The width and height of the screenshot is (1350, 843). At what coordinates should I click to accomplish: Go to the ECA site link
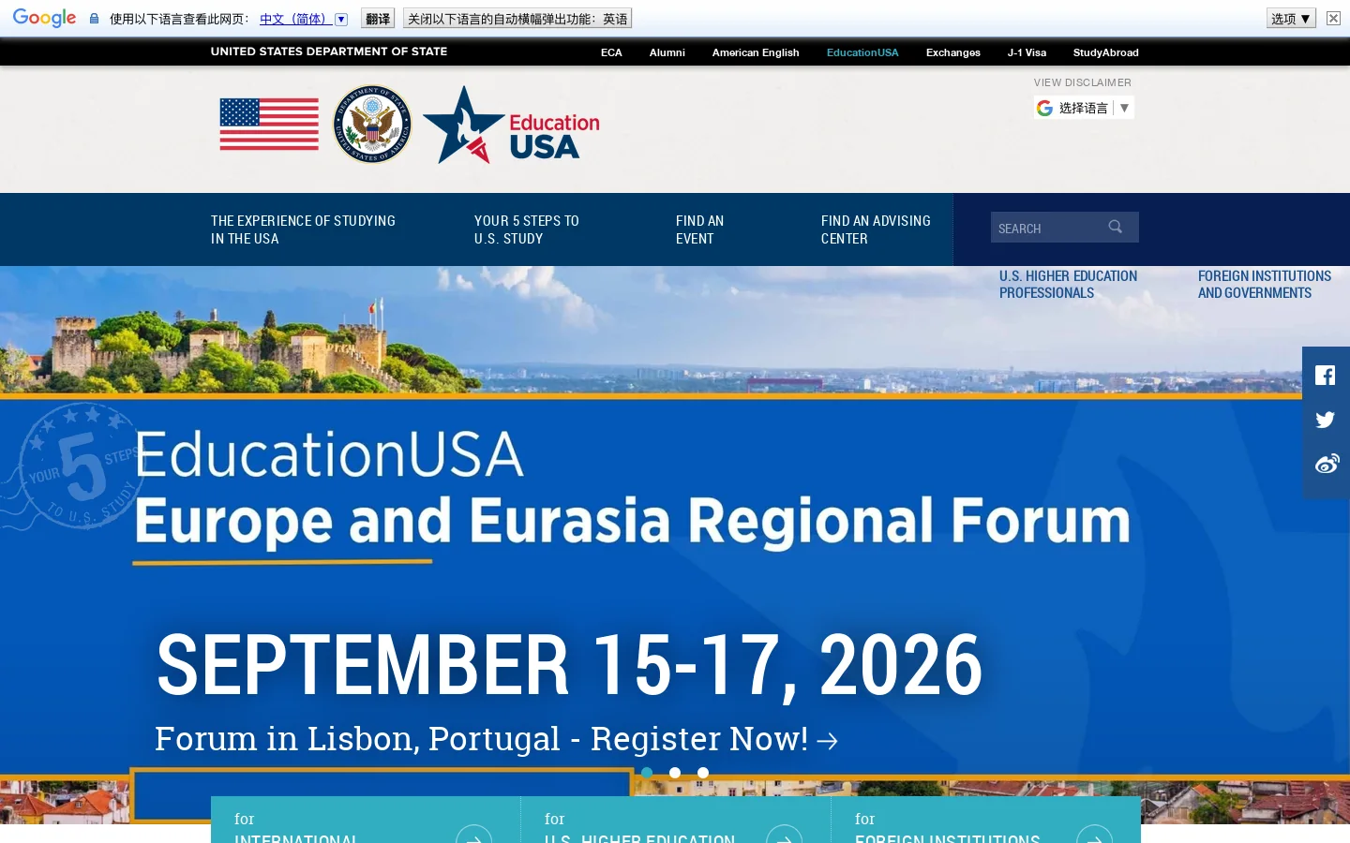pyautogui.click(x=611, y=52)
